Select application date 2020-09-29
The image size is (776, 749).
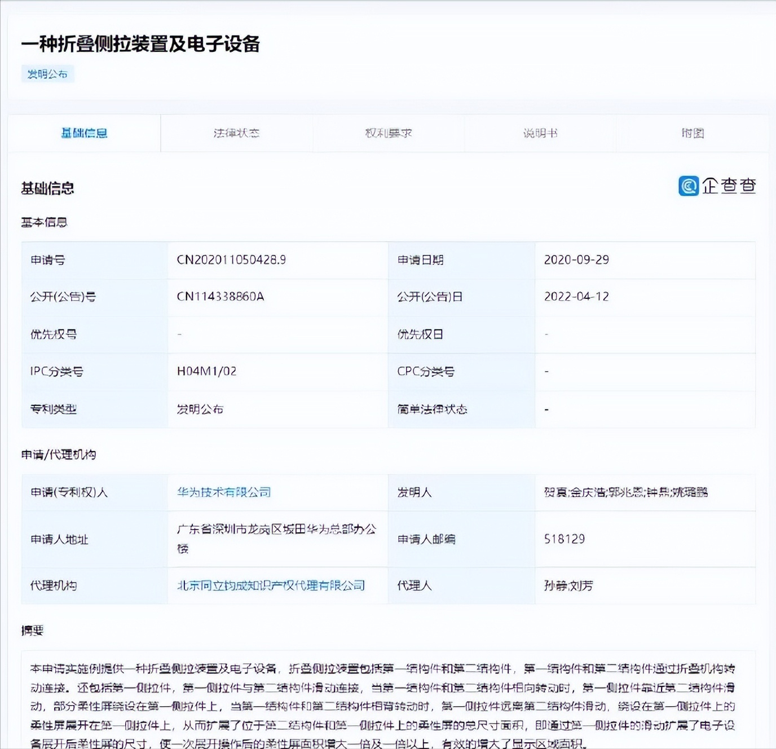pos(576,259)
